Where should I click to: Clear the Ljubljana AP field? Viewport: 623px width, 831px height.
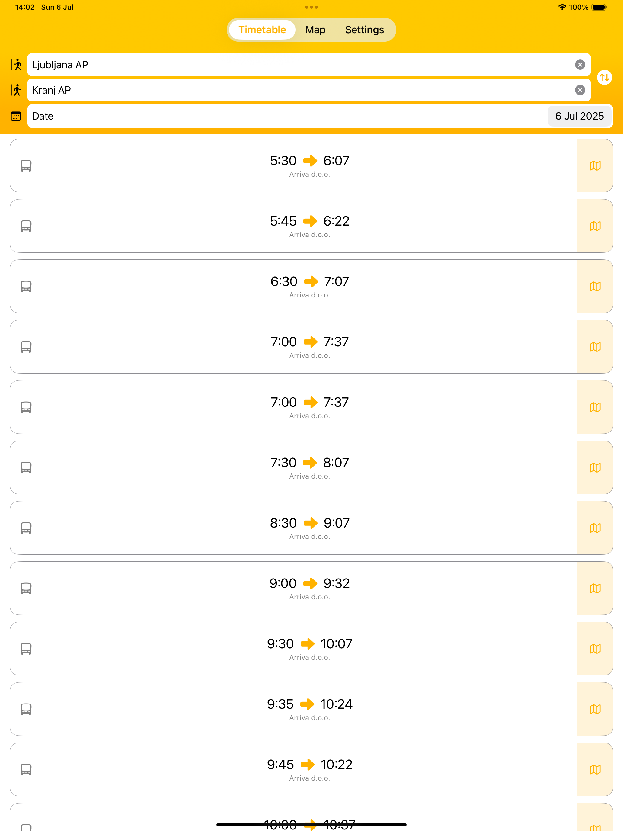(580, 65)
